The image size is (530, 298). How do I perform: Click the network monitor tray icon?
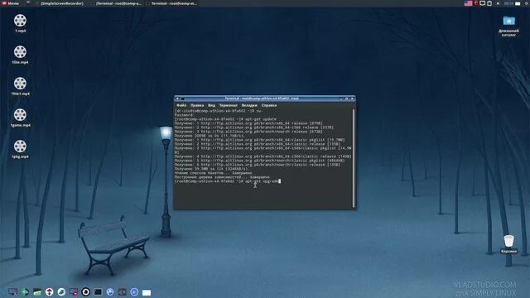point(483,3)
